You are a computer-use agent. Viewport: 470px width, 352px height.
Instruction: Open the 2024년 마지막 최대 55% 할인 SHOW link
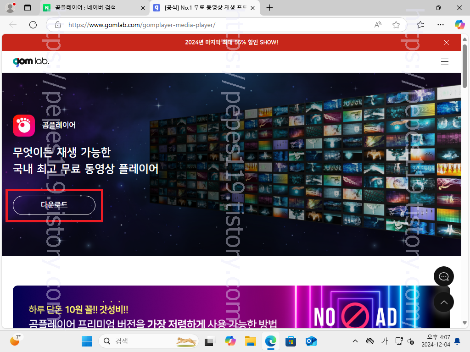pyautogui.click(x=231, y=42)
